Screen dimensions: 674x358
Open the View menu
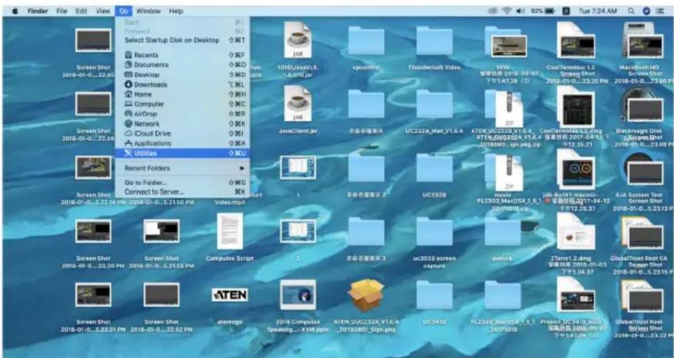[x=102, y=11]
